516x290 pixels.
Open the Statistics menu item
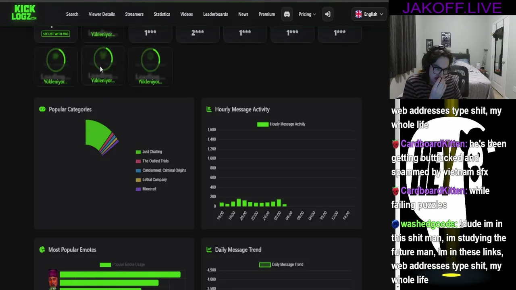(x=162, y=14)
